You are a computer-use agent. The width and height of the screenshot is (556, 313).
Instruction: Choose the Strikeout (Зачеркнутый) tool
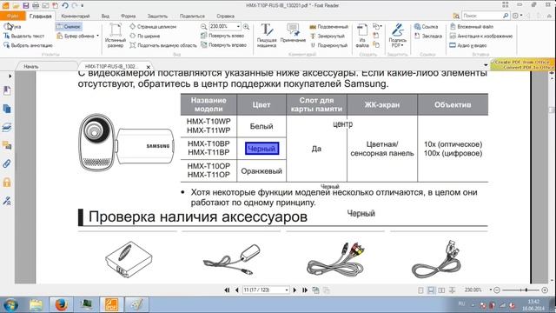[328, 36]
